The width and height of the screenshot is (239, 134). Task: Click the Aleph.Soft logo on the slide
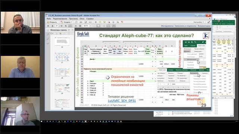click(x=83, y=34)
